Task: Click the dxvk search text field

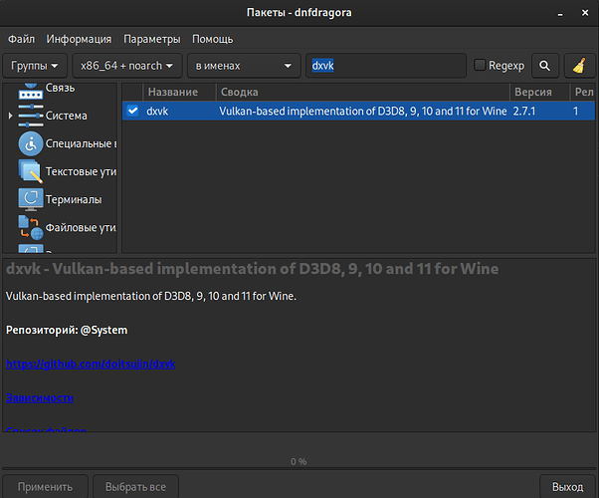Action: (384, 66)
